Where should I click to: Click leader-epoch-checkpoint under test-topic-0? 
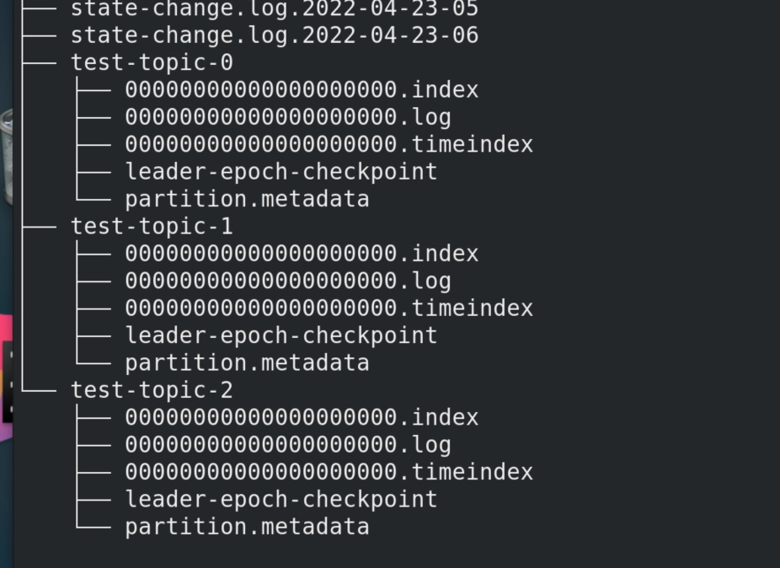tap(281, 172)
